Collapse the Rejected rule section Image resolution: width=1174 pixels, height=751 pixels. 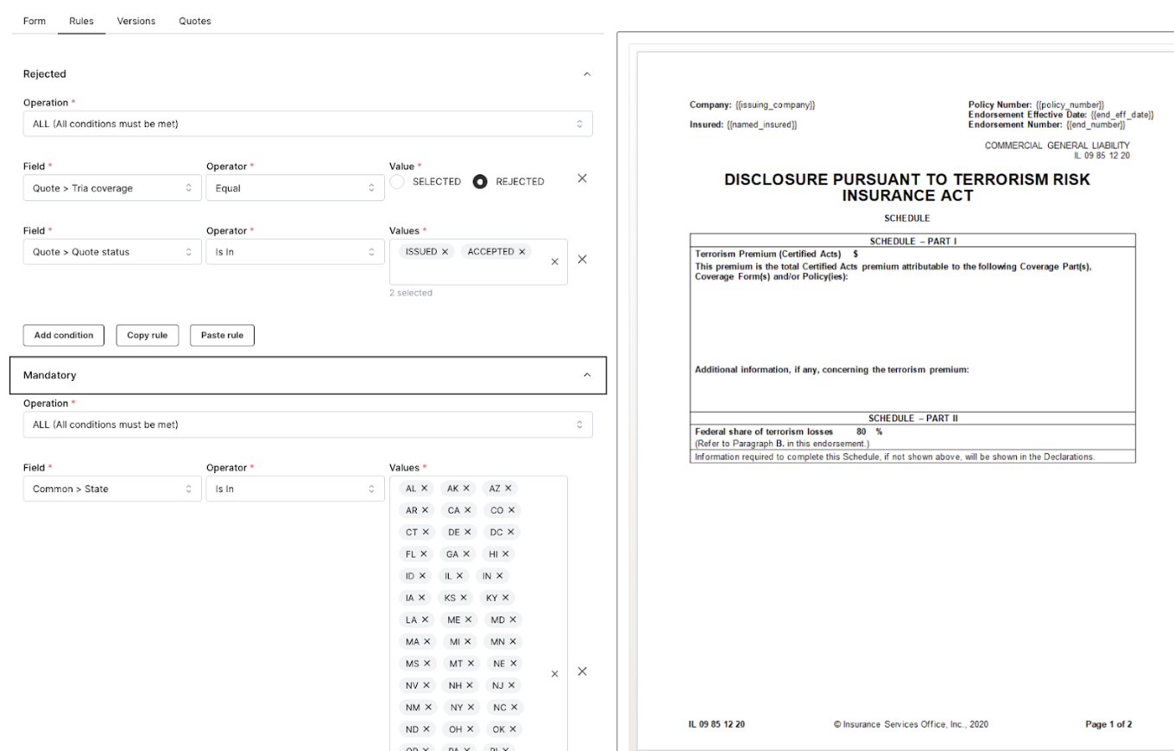pyautogui.click(x=587, y=74)
